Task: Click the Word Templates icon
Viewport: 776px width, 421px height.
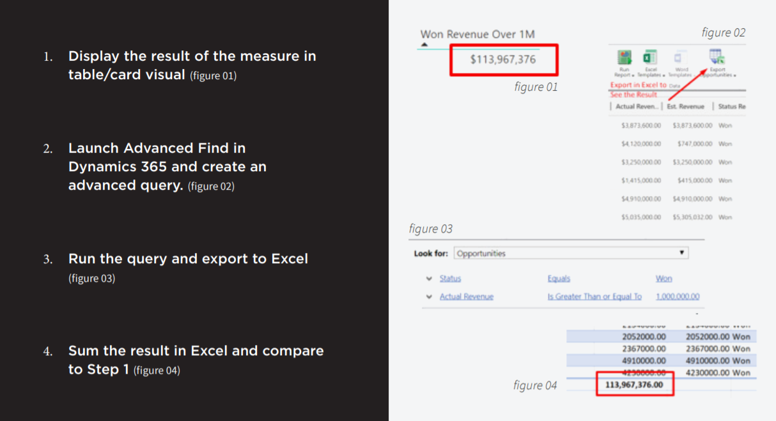Action: tap(681, 57)
